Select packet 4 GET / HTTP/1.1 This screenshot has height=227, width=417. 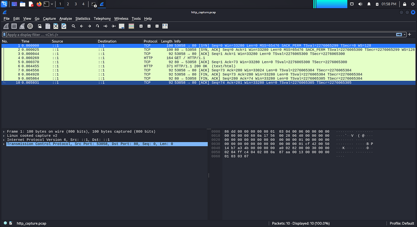click(x=208, y=58)
